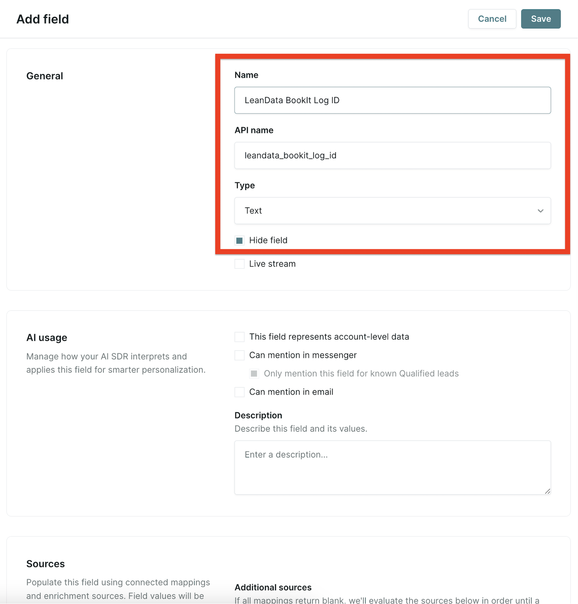Enable Can mention in messenger
Viewport: 578px width, 604px height.
click(x=239, y=355)
